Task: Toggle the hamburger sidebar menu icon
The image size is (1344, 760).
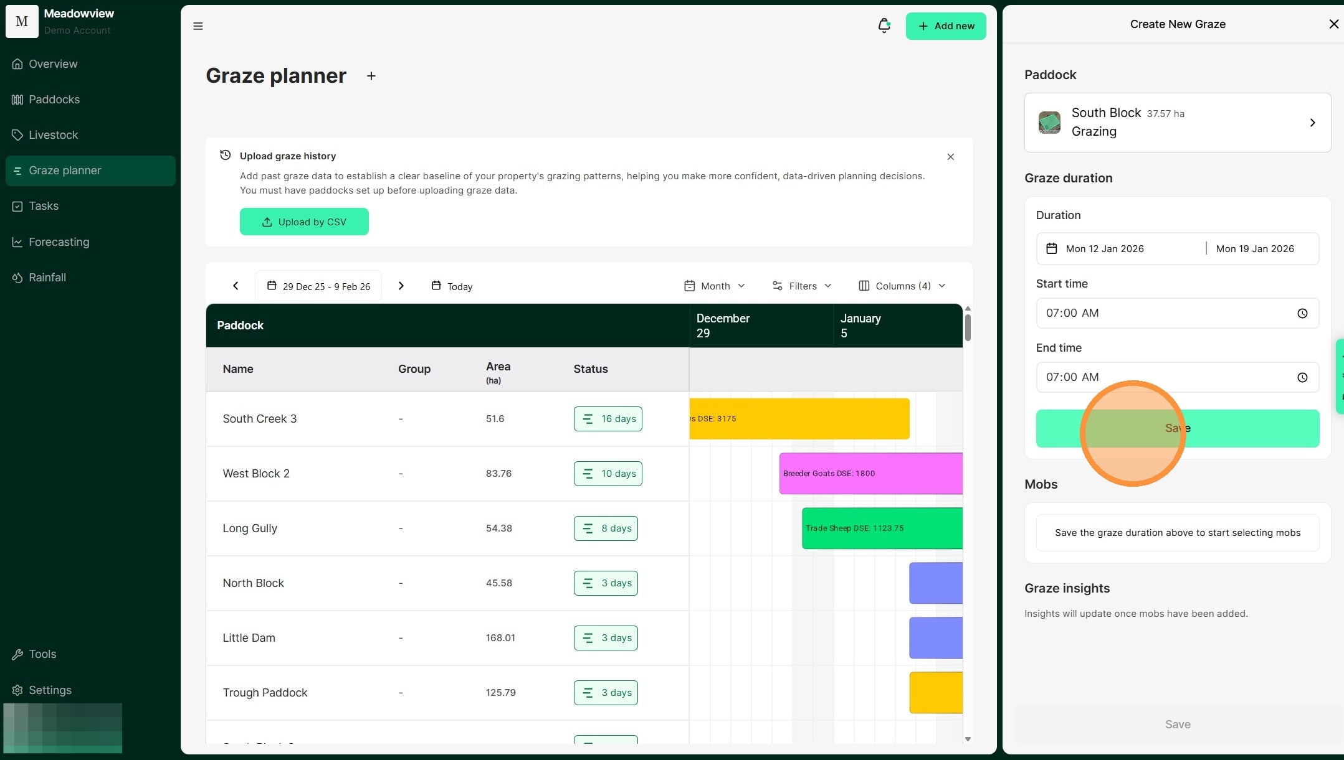Action: tap(198, 26)
